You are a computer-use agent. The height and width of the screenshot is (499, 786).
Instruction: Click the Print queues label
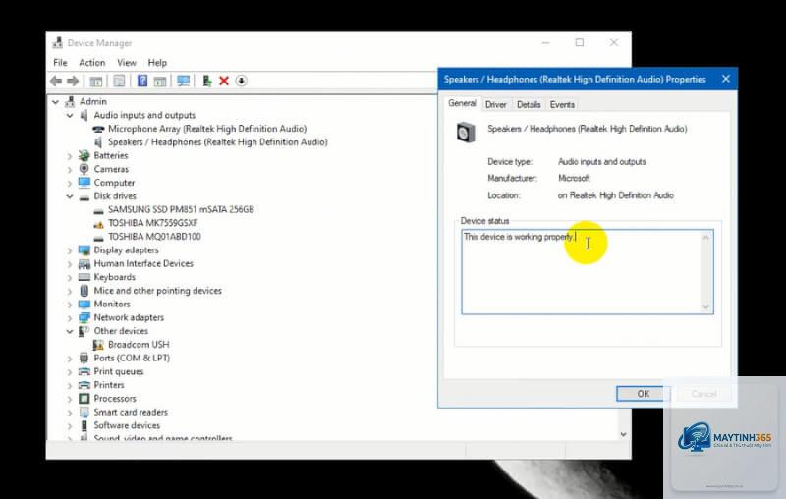click(119, 371)
